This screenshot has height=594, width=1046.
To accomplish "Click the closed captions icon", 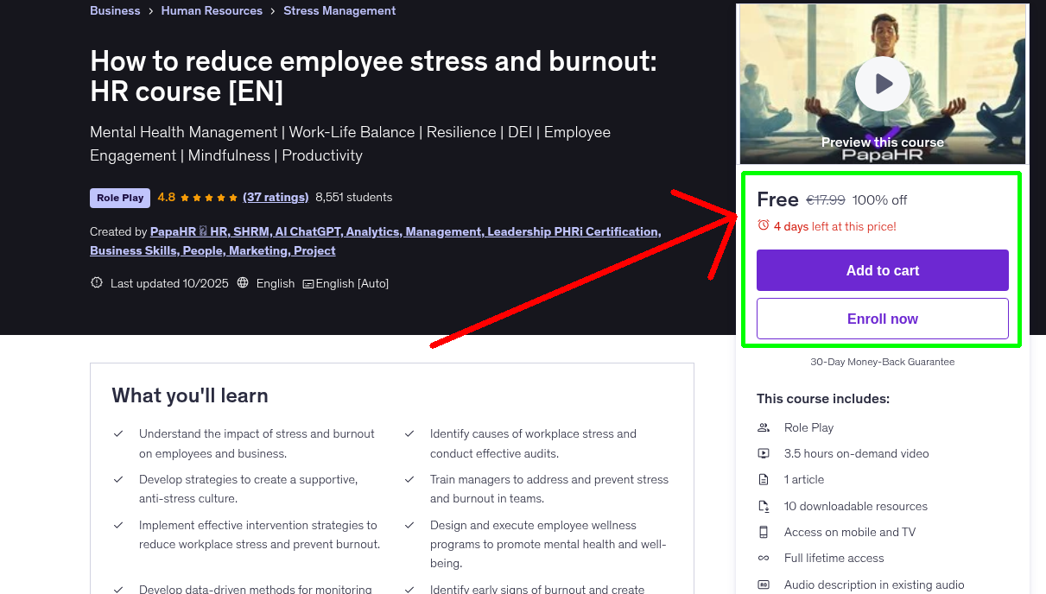I will (x=307, y=283).
